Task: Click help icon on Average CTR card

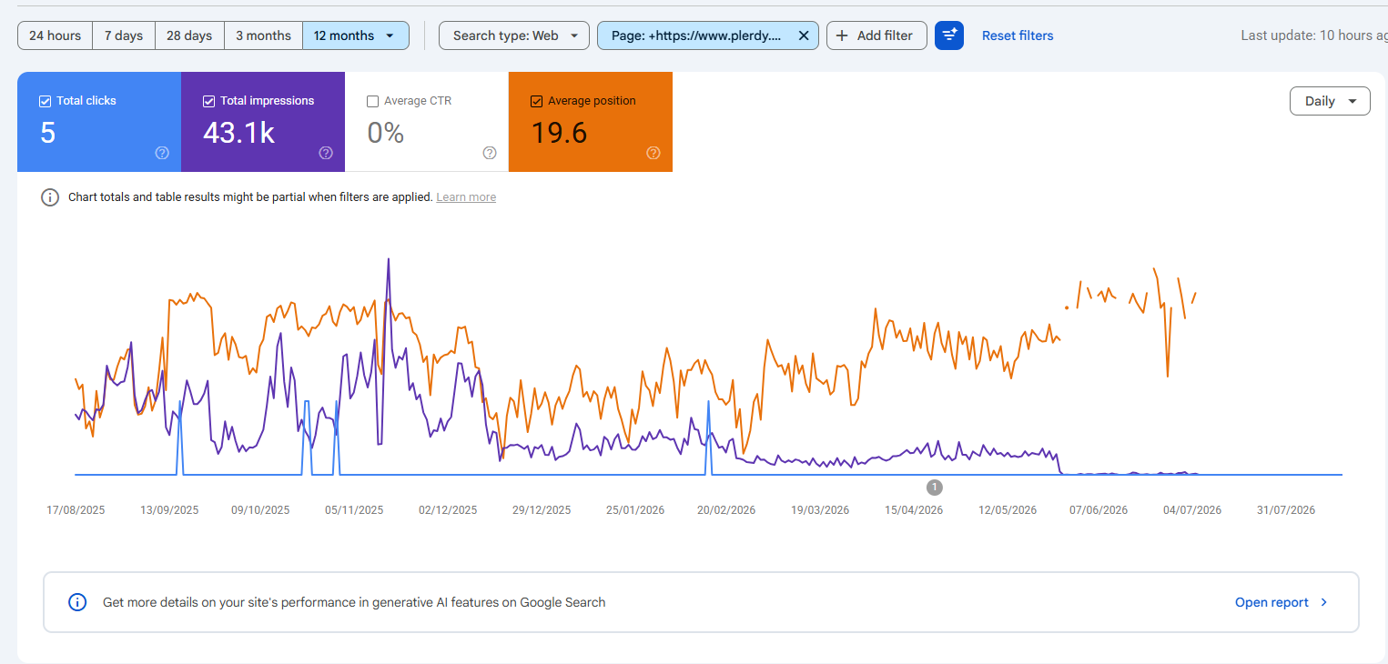Action: coord(490,153)
